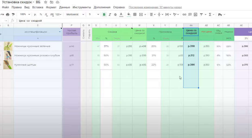
Task: Insert link with the chain icon
Action: pyautogui.click(x=184, y=15)
